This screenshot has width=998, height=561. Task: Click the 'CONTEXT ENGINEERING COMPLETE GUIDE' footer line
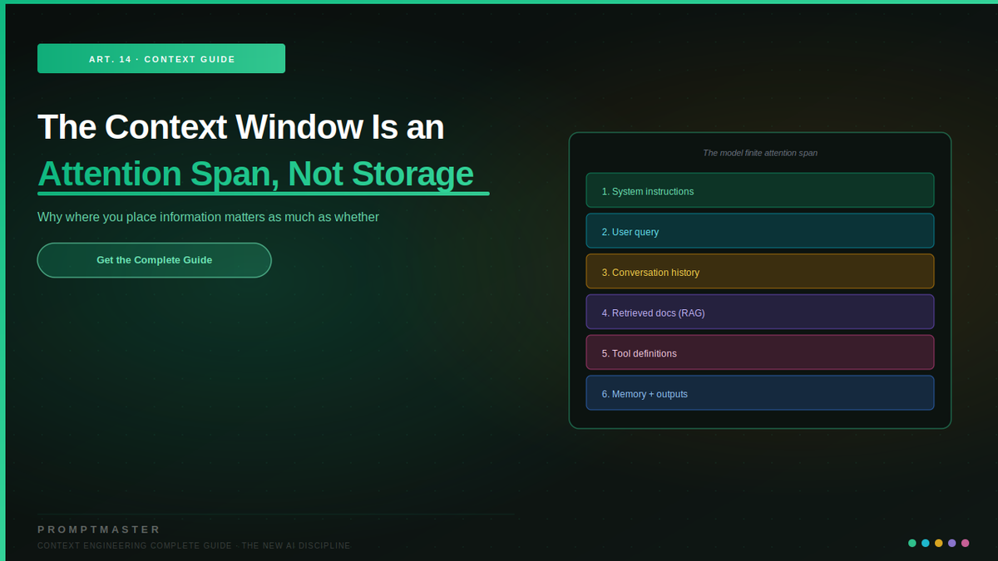(195, 546)
